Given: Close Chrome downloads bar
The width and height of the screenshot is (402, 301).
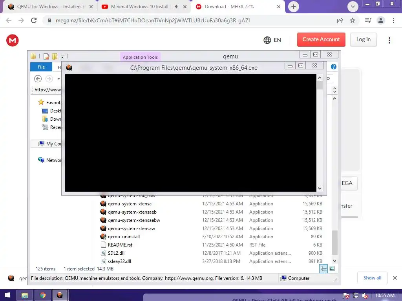Looking at the screenshot, I should coord(395,278).
